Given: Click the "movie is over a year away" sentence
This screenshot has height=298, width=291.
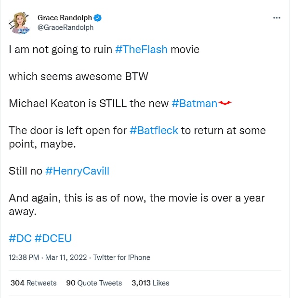Looking at the screenshot, I should 136,204.
